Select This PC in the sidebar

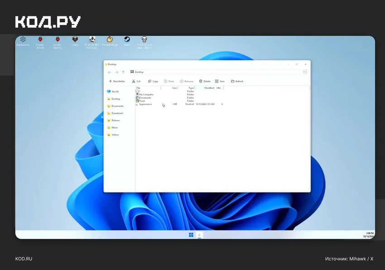pyautogui.click(x=113, y=92)
